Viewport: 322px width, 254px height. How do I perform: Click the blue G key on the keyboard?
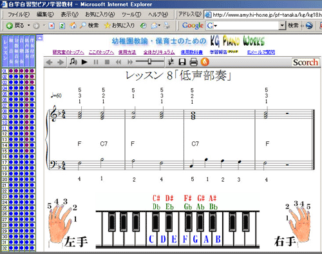tap(195, 239)
